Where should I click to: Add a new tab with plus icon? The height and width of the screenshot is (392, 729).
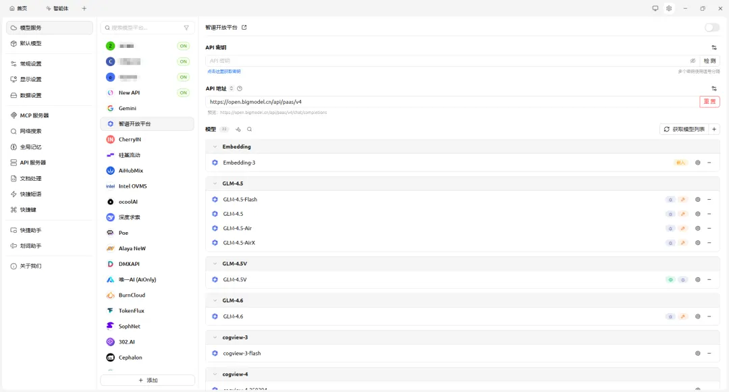[x=84, y=8]
